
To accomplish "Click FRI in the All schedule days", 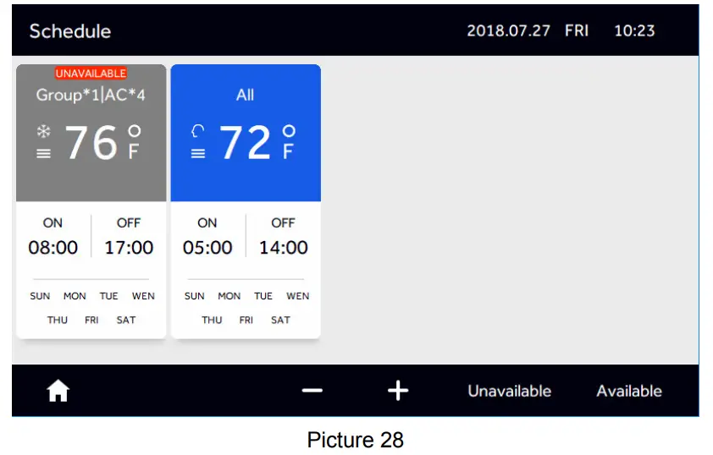I will pyautogui.click(x=246, y=321).
